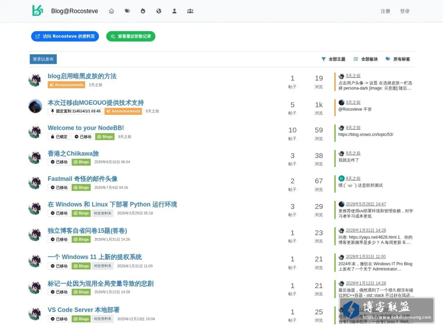Image resolution: width=443 pixels, height=332 pixels.
Task: Open last reply timestamp 2026年1月31日 14:26
Action: coord(366,230)
